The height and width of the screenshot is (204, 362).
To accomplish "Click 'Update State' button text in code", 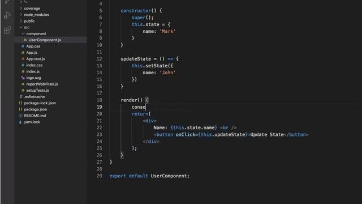I will point(267,135).
